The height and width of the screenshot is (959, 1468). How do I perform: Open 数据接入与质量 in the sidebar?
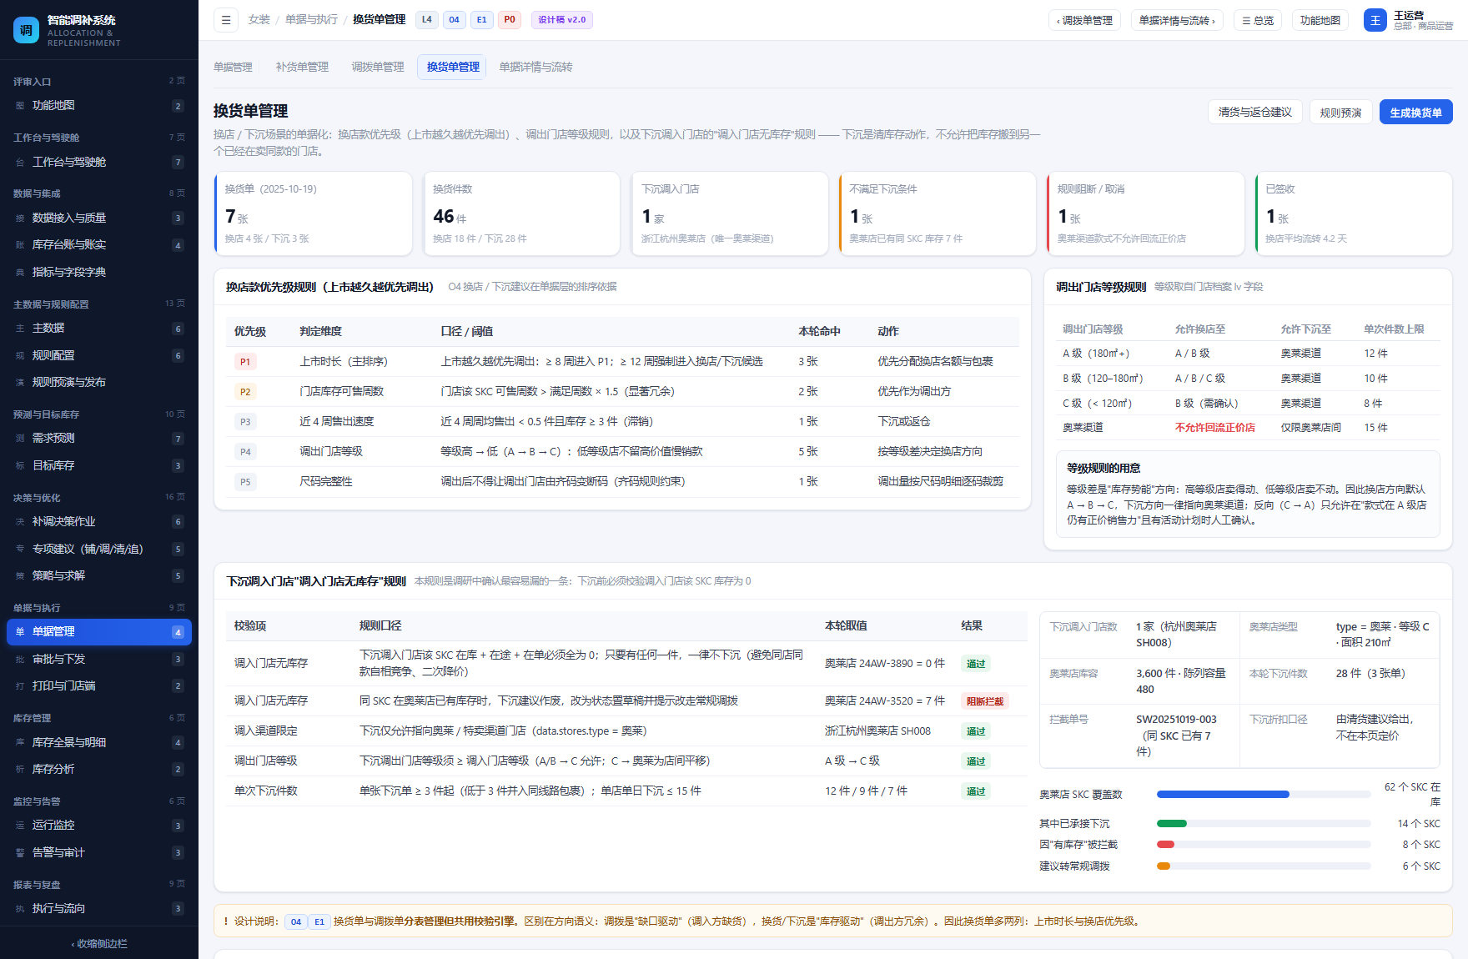99,218
